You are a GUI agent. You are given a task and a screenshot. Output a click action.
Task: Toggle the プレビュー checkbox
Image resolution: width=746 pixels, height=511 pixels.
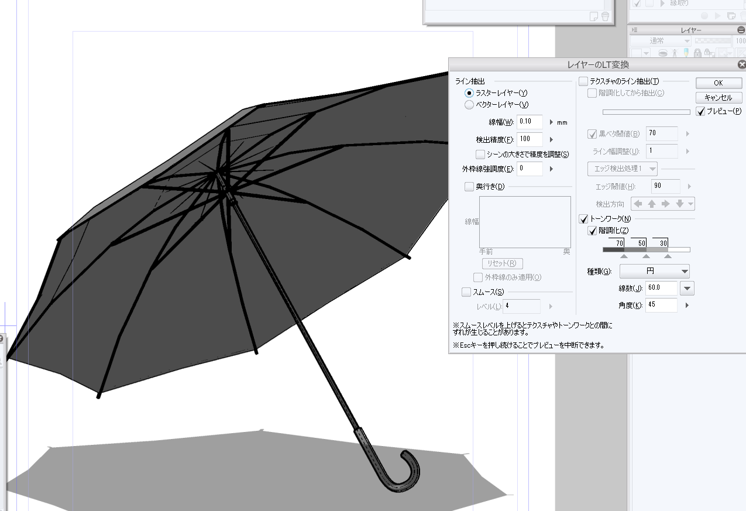tap(701, 111)
